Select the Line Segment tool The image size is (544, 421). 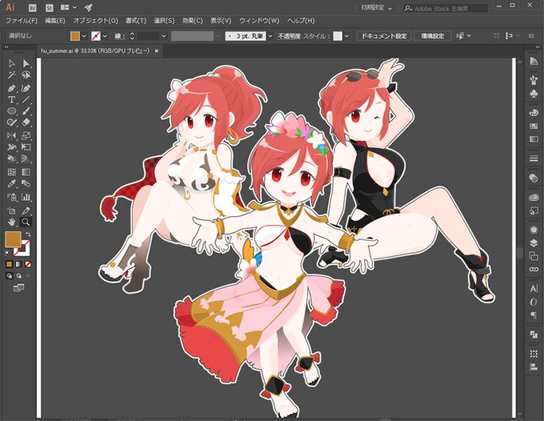26,99
